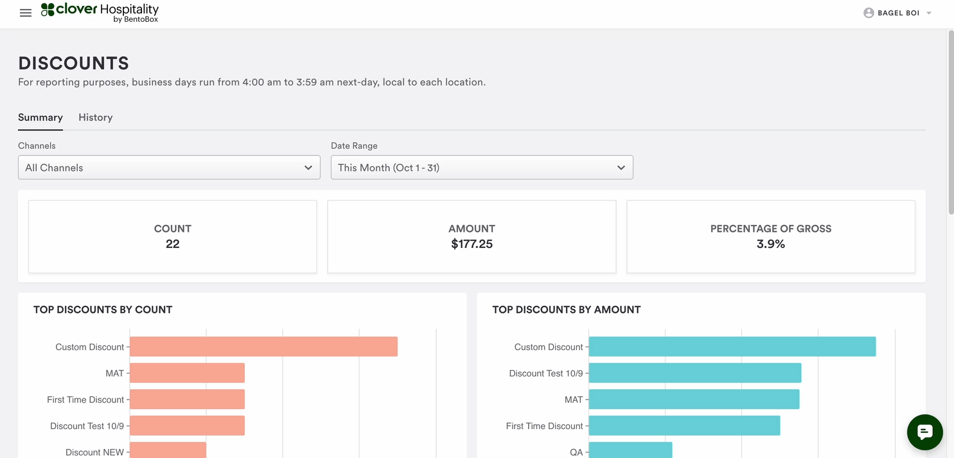Screen dimensions: 954x458
Task: Select the Summary tab
Action: tap(40, 118)
